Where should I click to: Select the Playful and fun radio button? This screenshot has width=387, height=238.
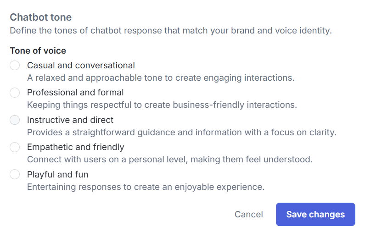pos(15,175)
